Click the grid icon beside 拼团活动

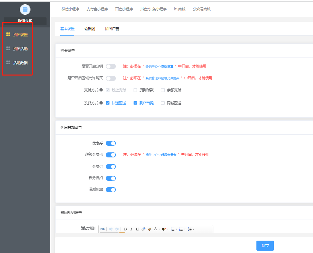click(x=8, y=48)
